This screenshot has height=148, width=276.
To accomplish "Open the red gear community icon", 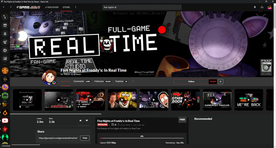I will [x=5, y=129].
